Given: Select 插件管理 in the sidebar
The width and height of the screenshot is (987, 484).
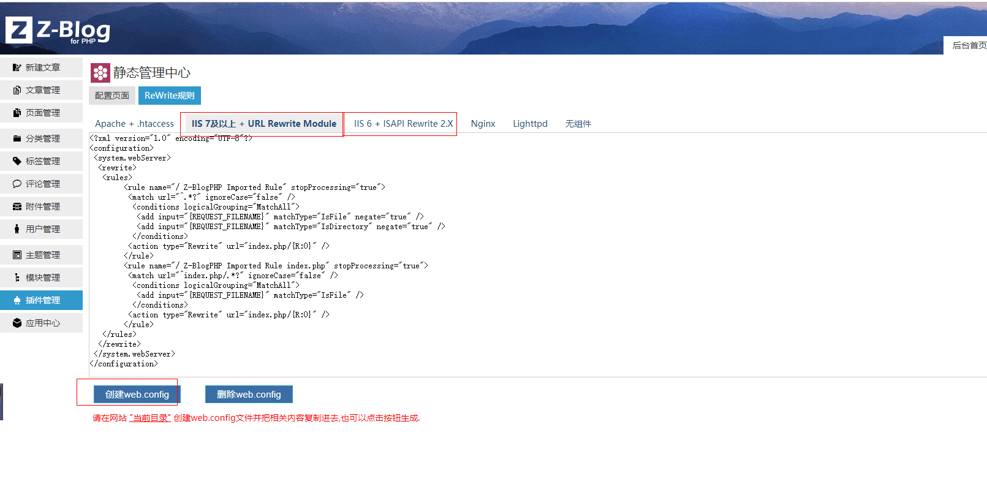Looking at the screenshot, I should point(41,300).
